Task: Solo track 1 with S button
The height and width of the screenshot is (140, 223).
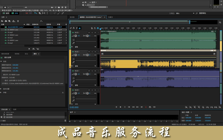Action: tap(92, 32)
